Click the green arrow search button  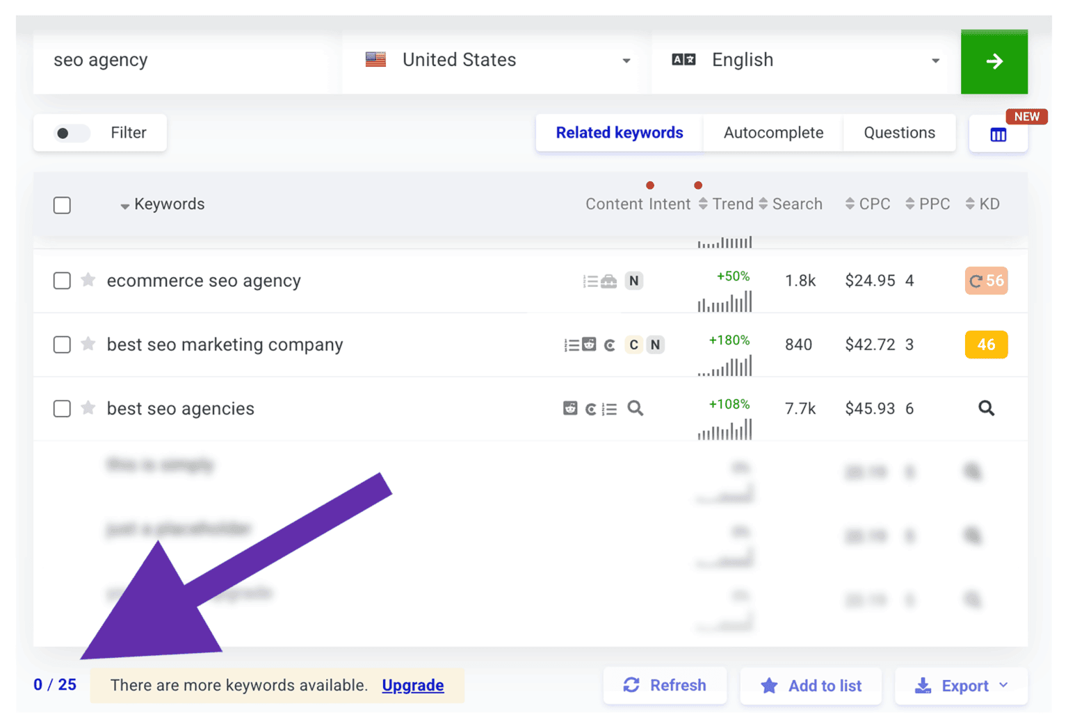pos(994,61)
